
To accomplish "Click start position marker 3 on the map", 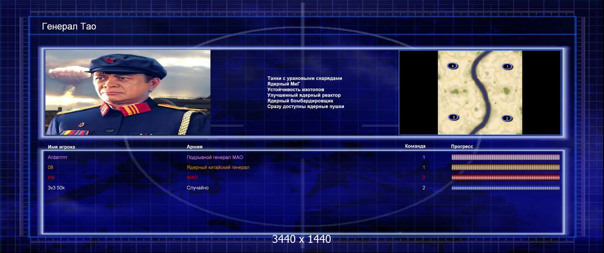I will coord(454,117).
